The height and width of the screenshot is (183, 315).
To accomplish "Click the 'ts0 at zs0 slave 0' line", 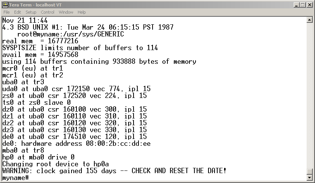I will (x=37, y=103).
